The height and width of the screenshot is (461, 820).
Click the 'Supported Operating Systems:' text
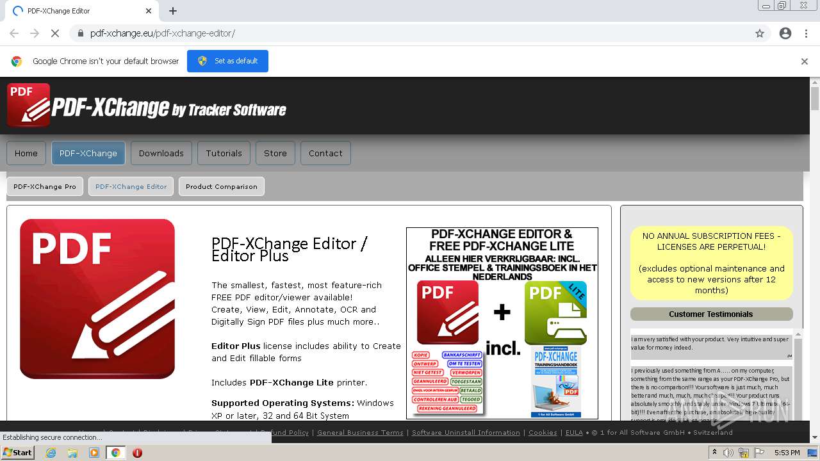point(283,403)
